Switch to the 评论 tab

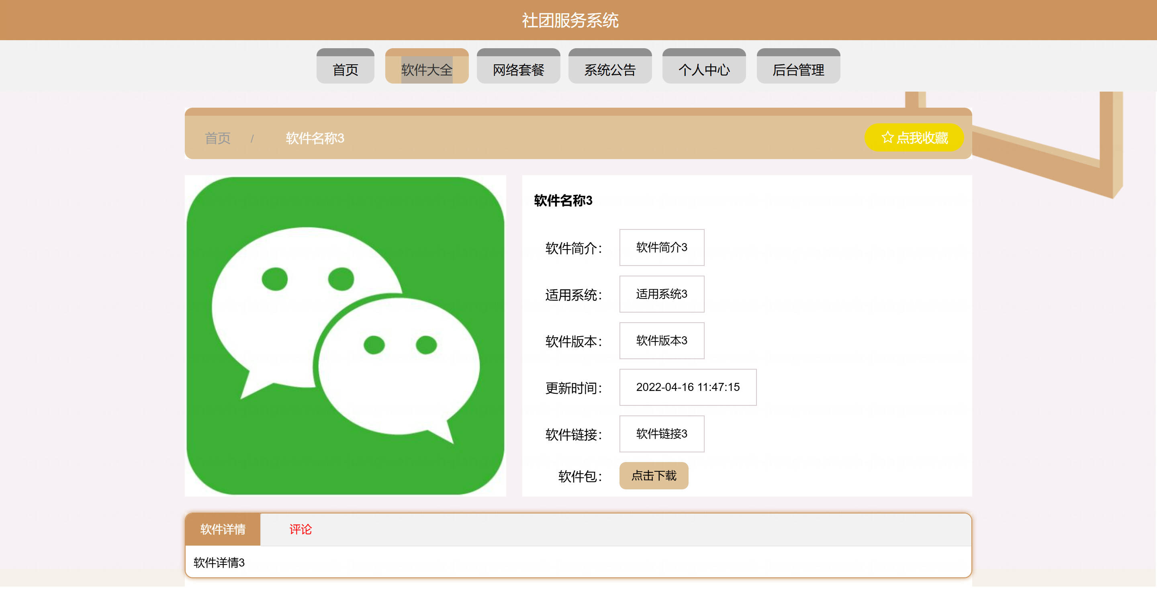click(300, 530)
